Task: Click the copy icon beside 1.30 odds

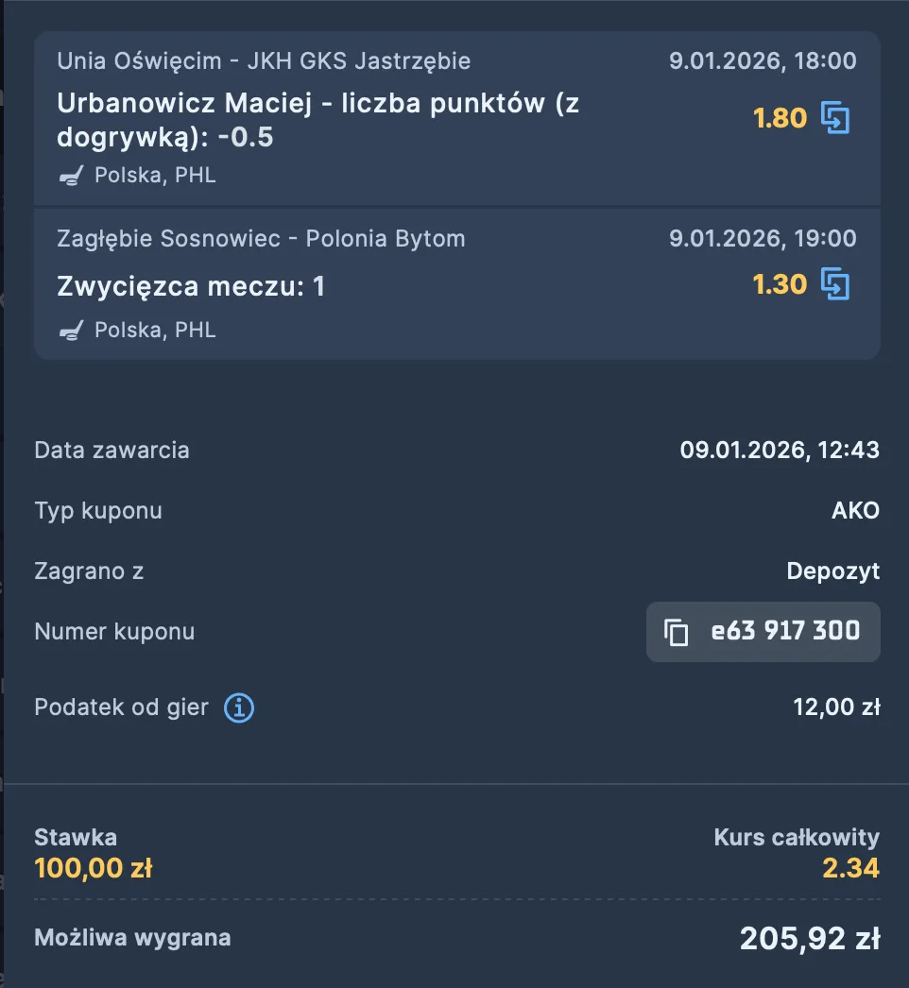Action: pyautogui.click(x=835, y=284)
